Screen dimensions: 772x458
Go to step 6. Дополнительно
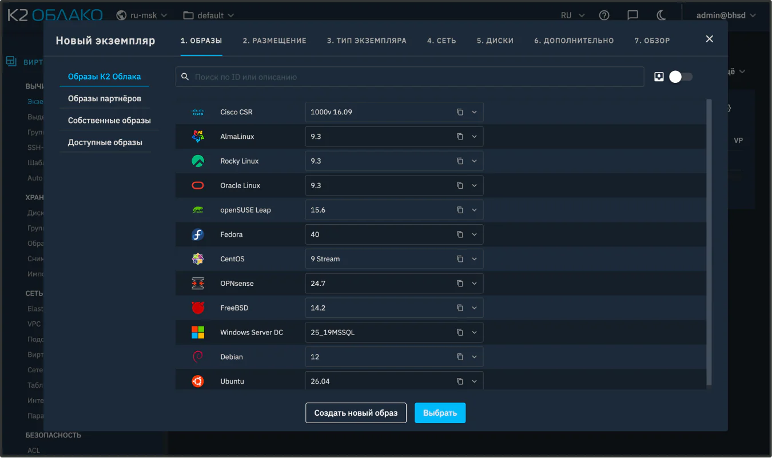pos(574,41)
